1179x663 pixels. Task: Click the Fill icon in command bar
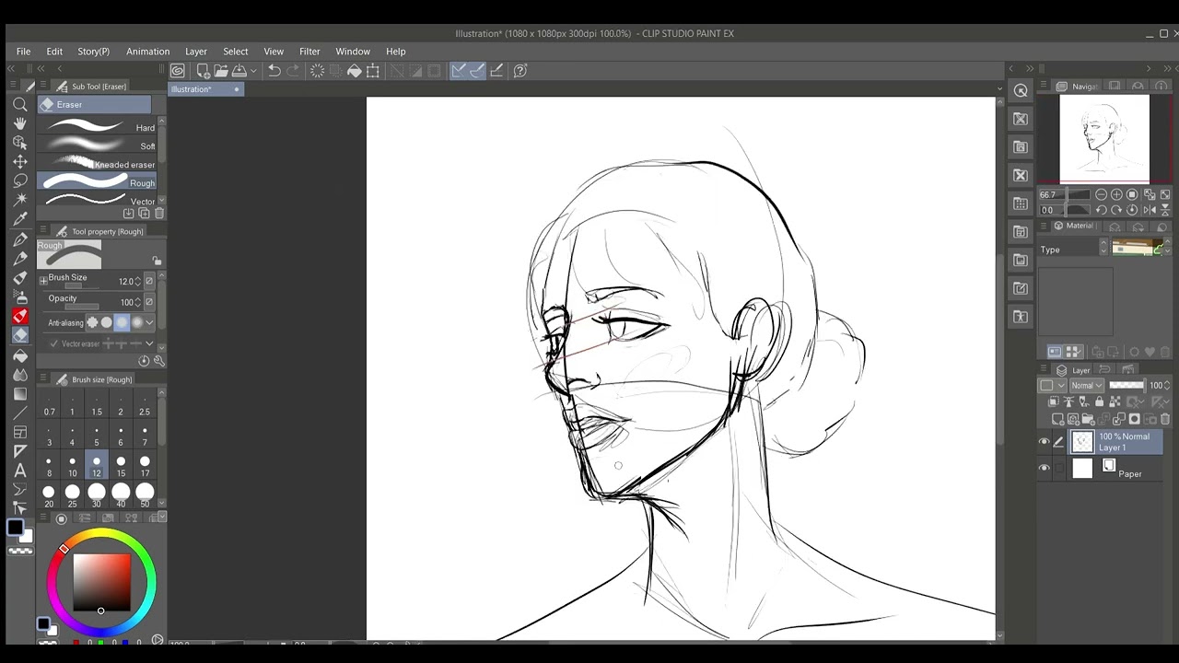pyautogui.click(x=355, y=71)
